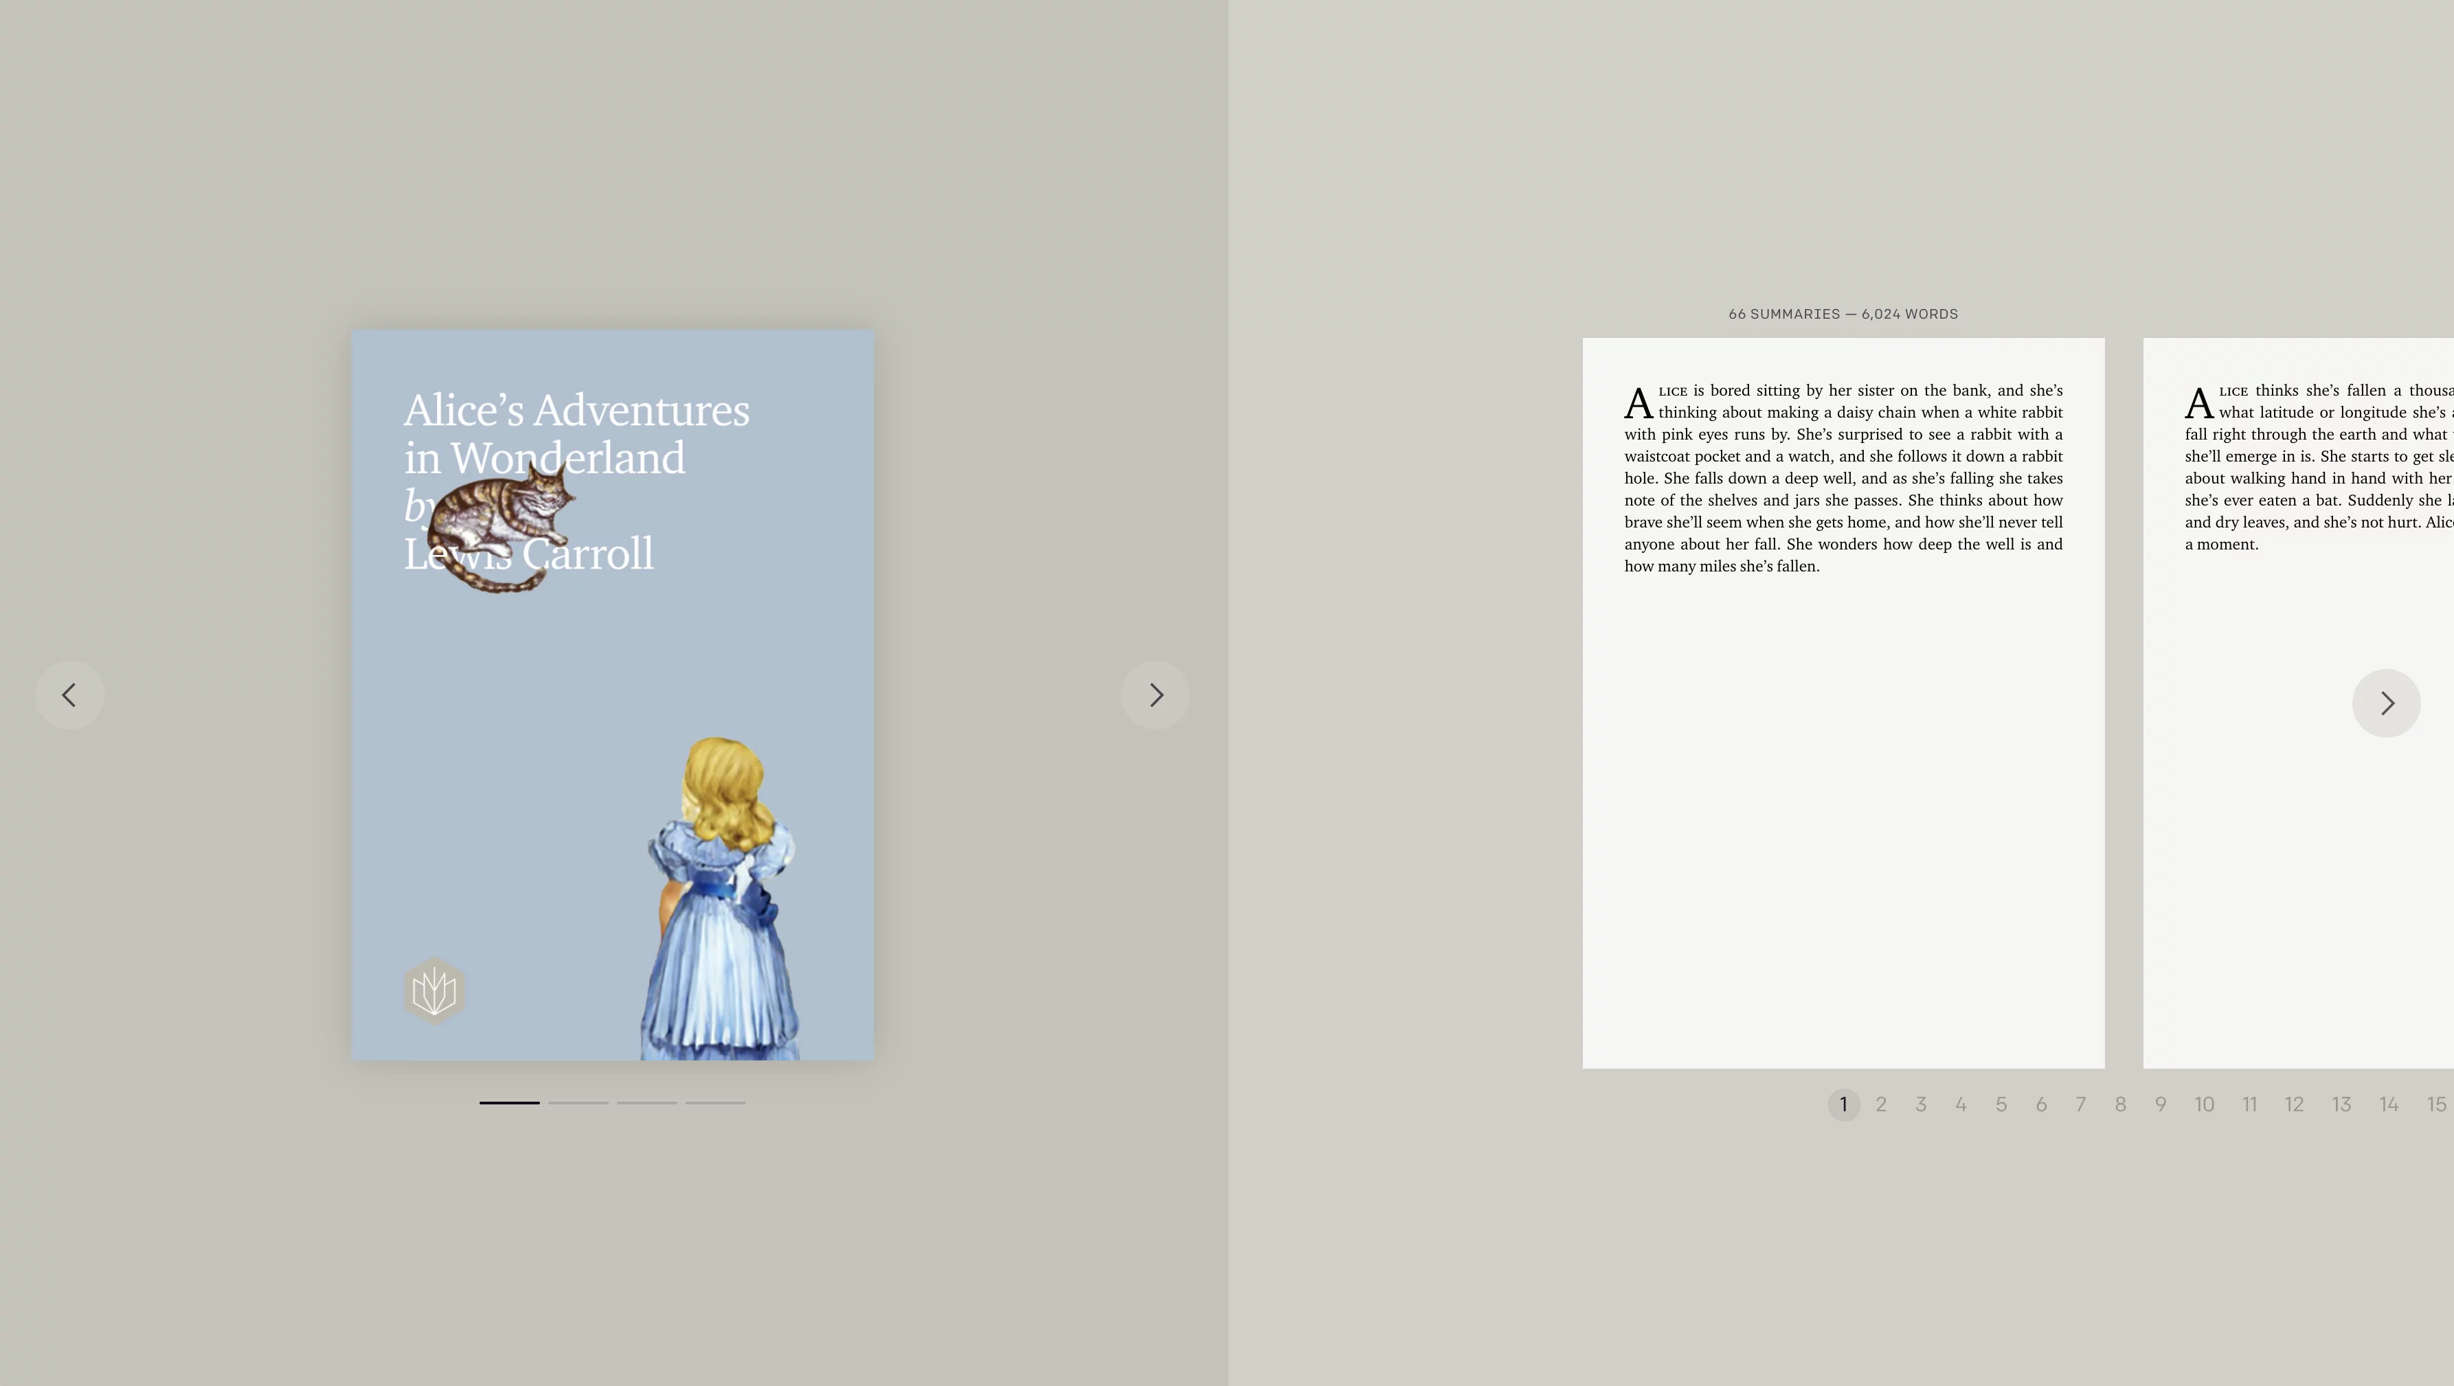This screenshot has height=1386, width=2454.
Task: Click the '66 SUMMARIES — 6,024 WORDS' label
Action: [1843, 315]
